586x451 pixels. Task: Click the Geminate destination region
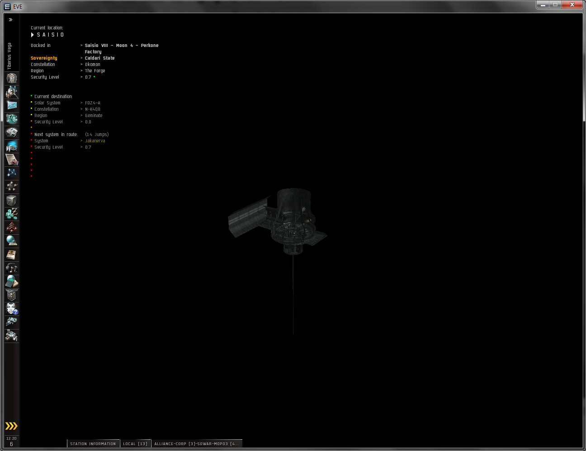coord(94,116)
